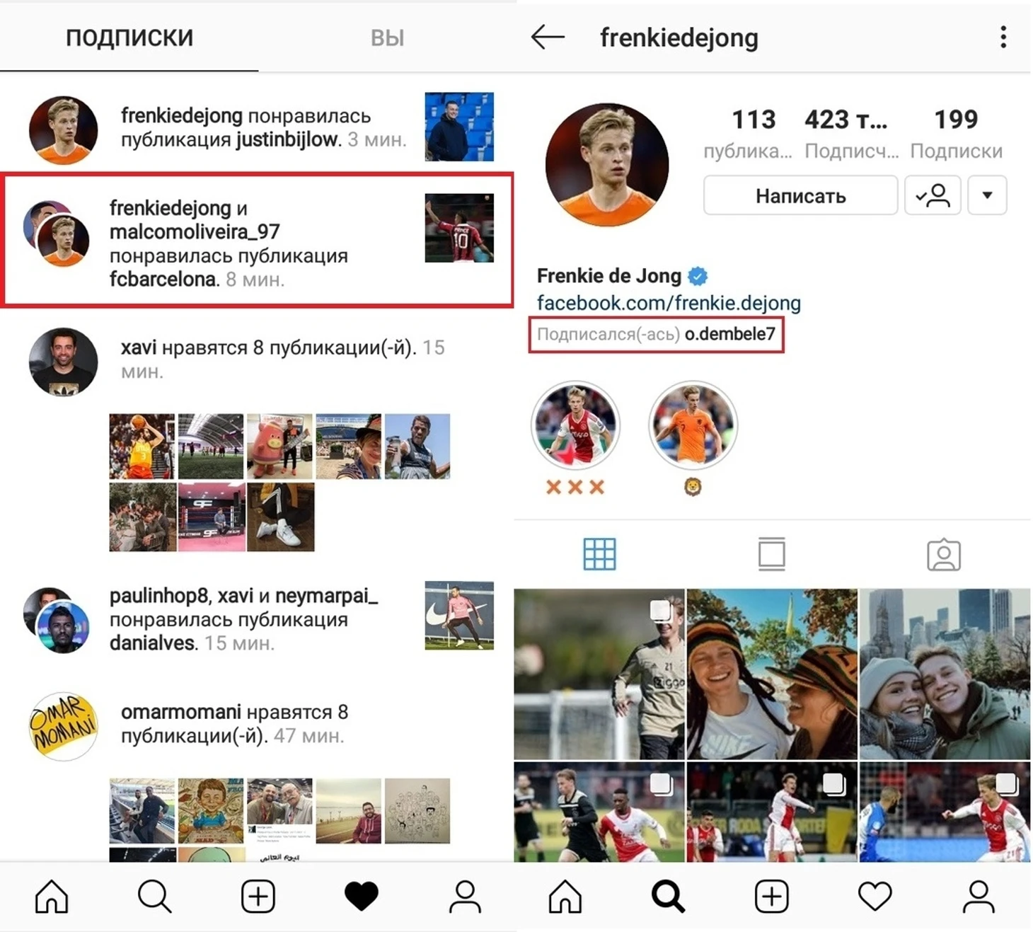Open facebook.com/frenkie.dejong link
The image size is (1033, 932).
[x=669, y=303]
